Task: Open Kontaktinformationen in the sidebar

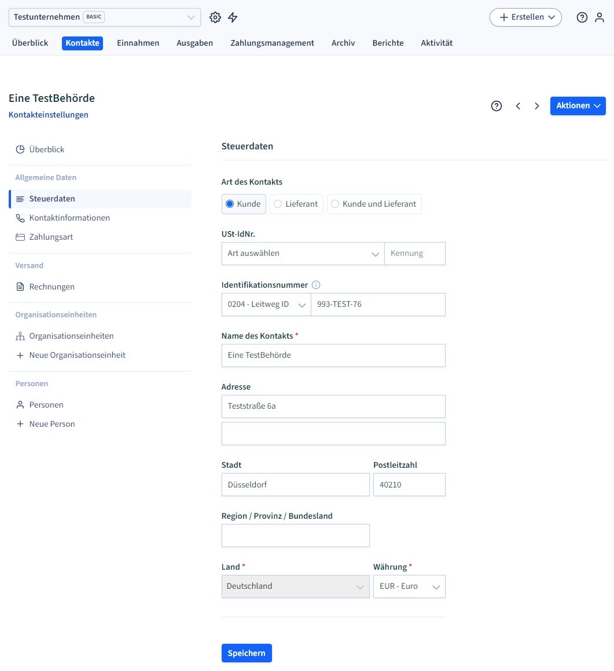Action: coord(69,218)
